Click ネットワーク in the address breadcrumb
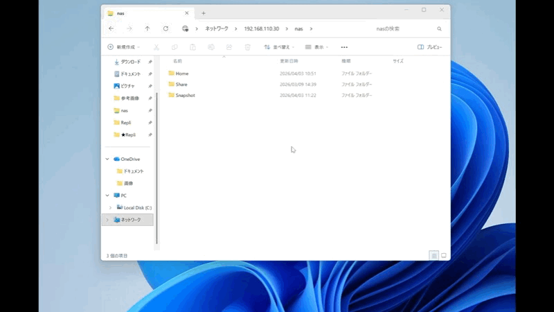This screenshot has height=312, width=554. click(x=217, y=28)
